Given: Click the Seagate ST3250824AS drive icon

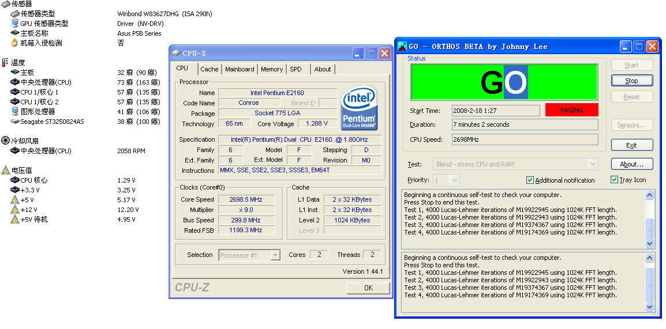Looking at the screenshot, I should coord(15,122).
